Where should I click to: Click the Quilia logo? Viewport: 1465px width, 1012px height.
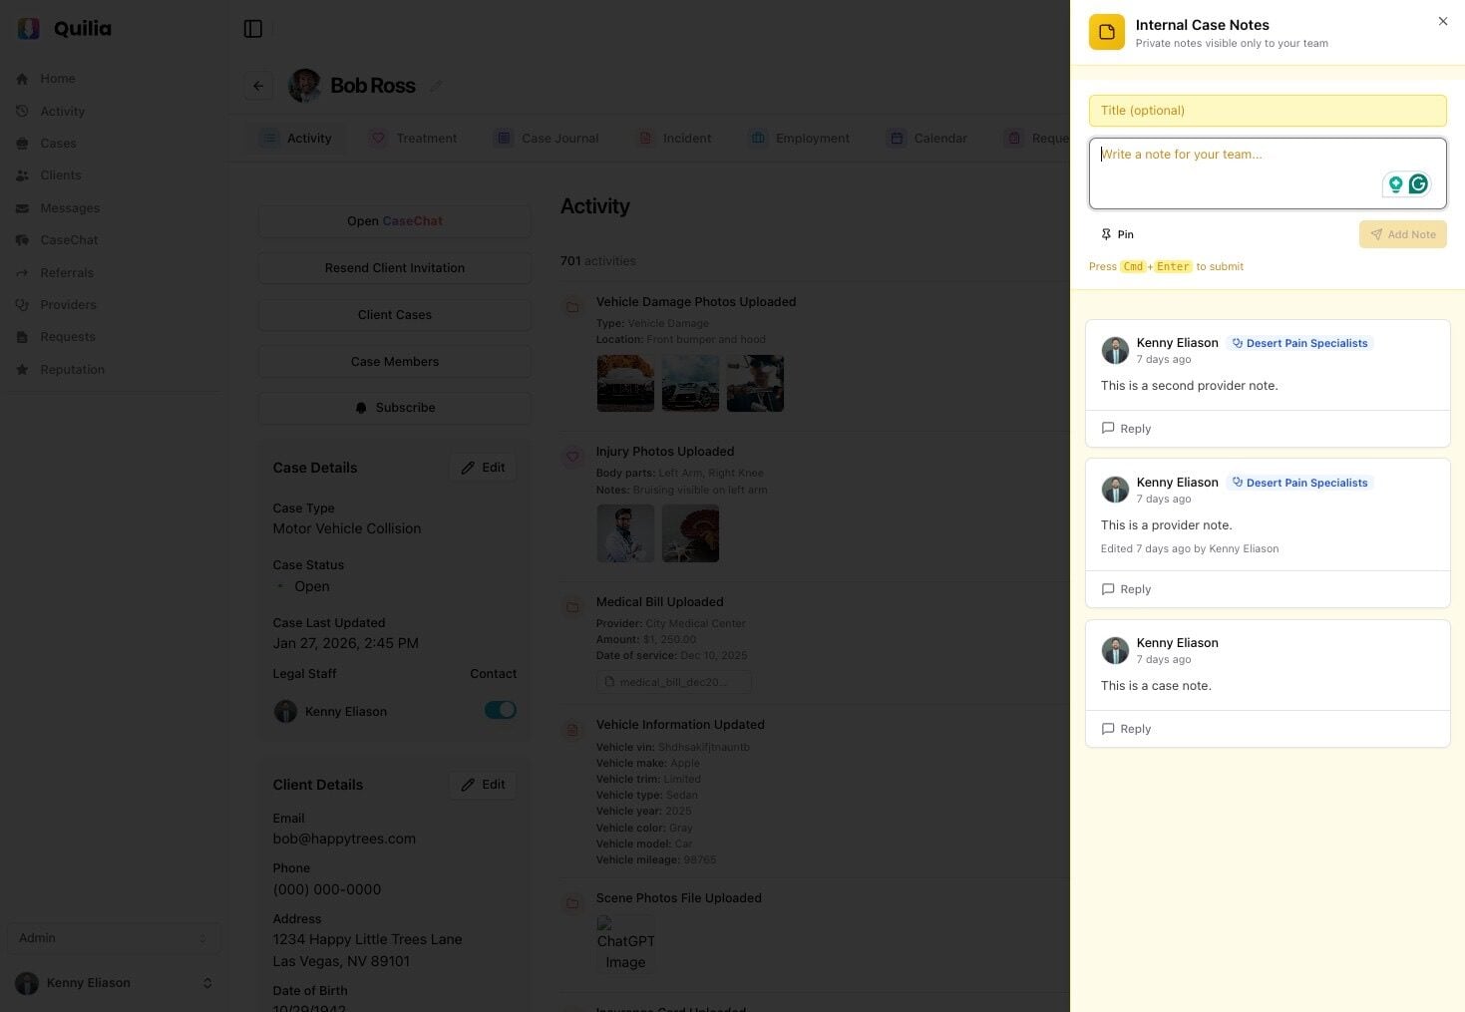tap(61, 28)
